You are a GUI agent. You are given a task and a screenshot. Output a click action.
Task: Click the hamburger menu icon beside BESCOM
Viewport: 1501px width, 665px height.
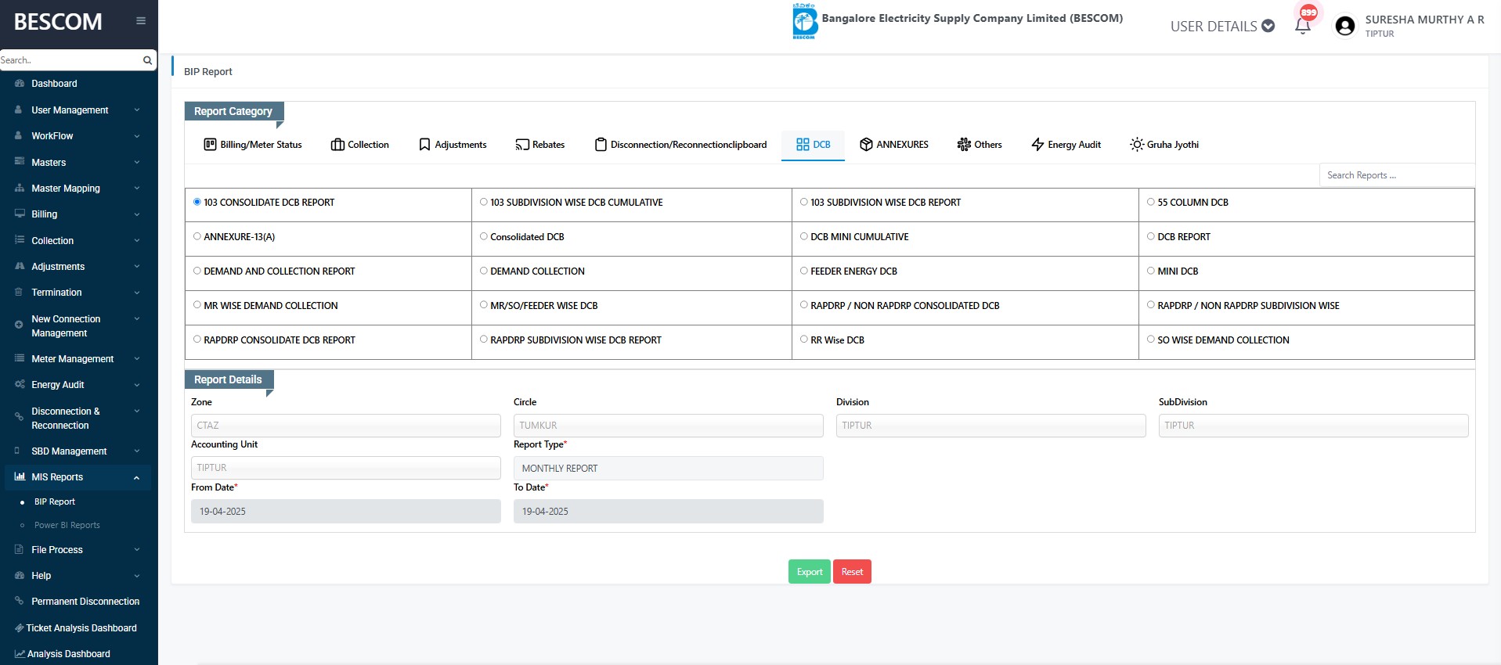click(141, 21)
